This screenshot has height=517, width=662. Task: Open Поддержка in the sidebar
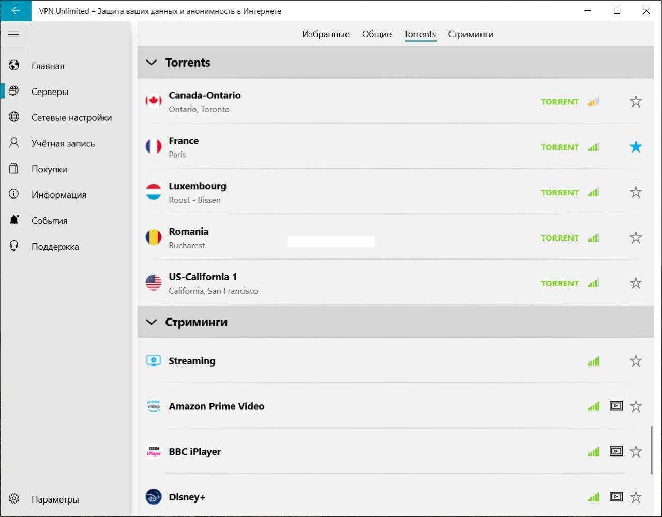click(55, 246)
